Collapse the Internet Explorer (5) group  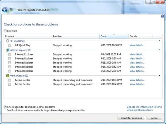click(x=159, y=50)
